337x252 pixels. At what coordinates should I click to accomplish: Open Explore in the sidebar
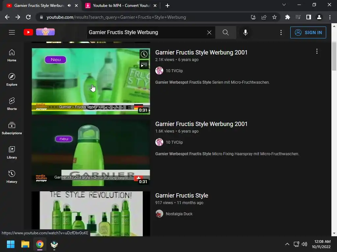coord(12,80)
